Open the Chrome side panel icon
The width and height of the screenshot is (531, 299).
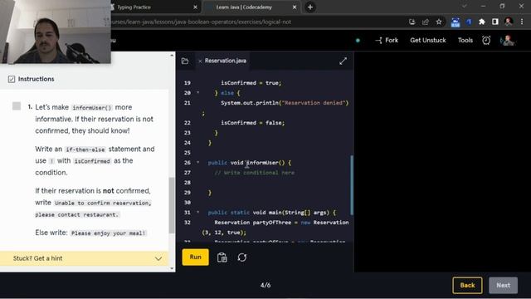pyautogui.click(x=495, y=22)
